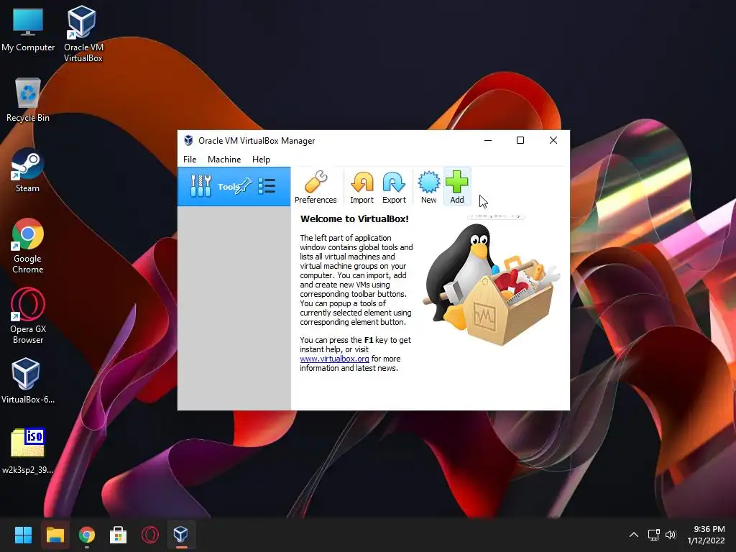Show hidden system tray icons
This screenshot has width=736, height=552.
[634, 535]
